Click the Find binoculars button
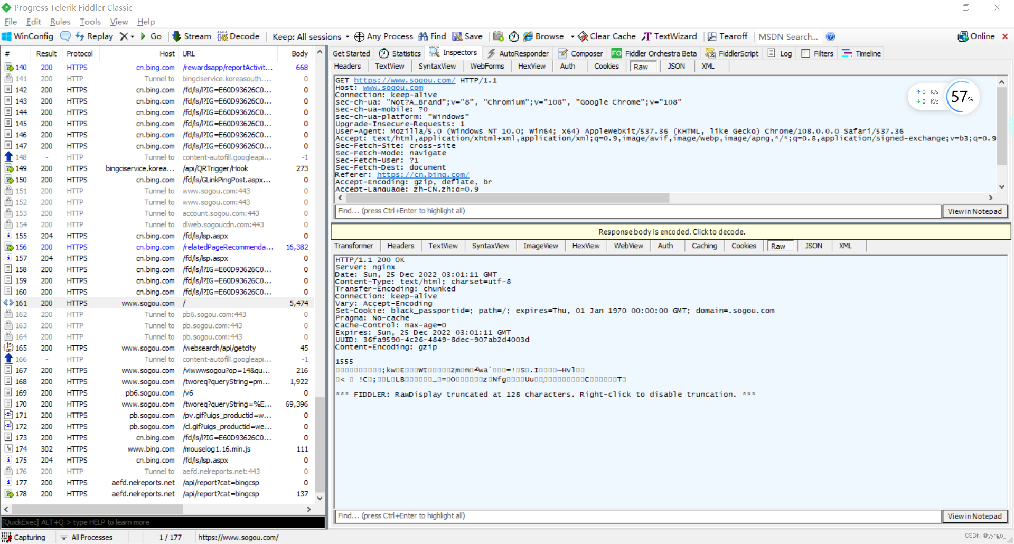The height and width of the screenshot is (544, 1014). point(432,36)
